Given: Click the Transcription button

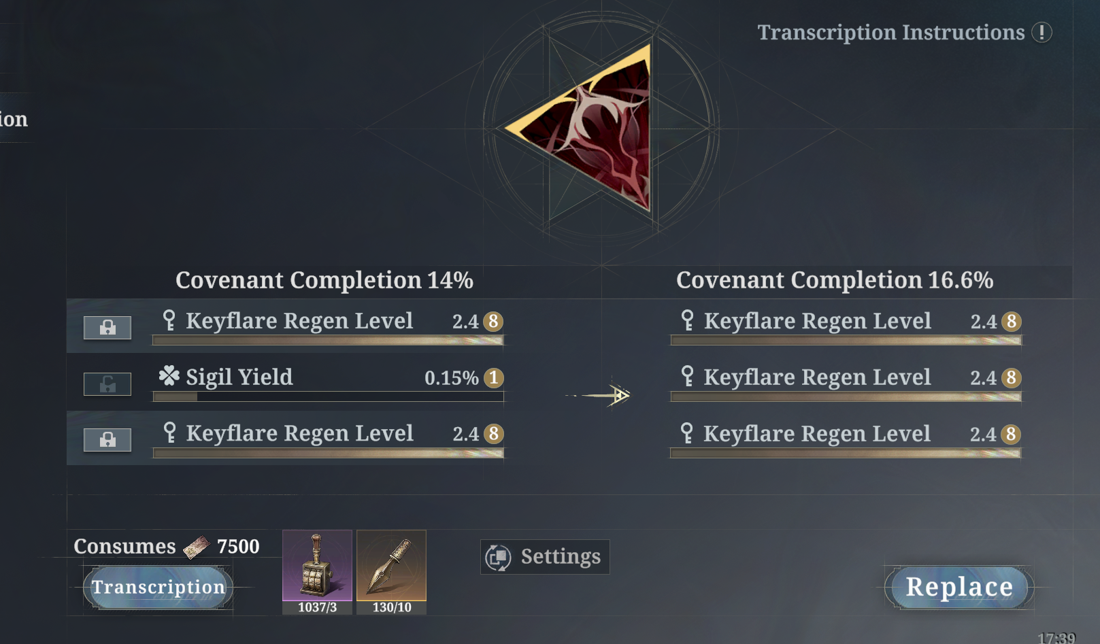Looking at the screenshot, I should 159,588.
